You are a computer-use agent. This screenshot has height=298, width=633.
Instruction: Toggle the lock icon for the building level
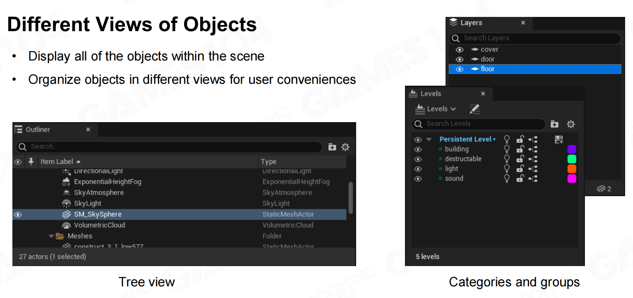click(520, 149)
